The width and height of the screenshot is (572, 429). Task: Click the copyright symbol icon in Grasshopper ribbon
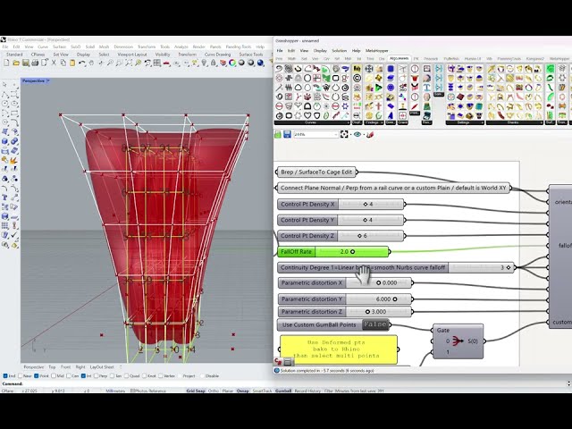pos(357,78)
